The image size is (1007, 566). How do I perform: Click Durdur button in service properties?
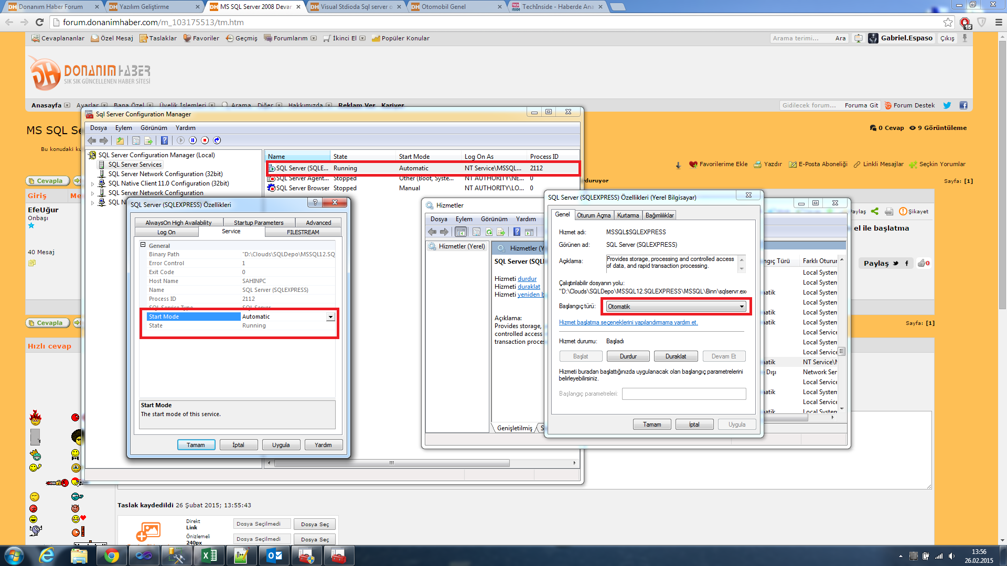click(628, 356)
